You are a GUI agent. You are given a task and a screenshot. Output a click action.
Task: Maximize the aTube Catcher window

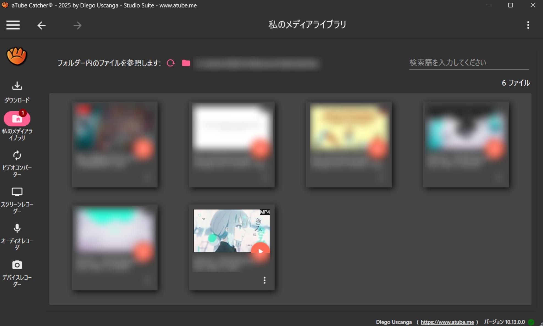[x=510, y=5]
